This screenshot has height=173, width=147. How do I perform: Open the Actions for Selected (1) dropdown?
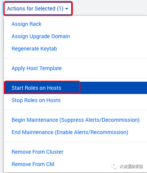pyautogui.click(x=38, y=8)
